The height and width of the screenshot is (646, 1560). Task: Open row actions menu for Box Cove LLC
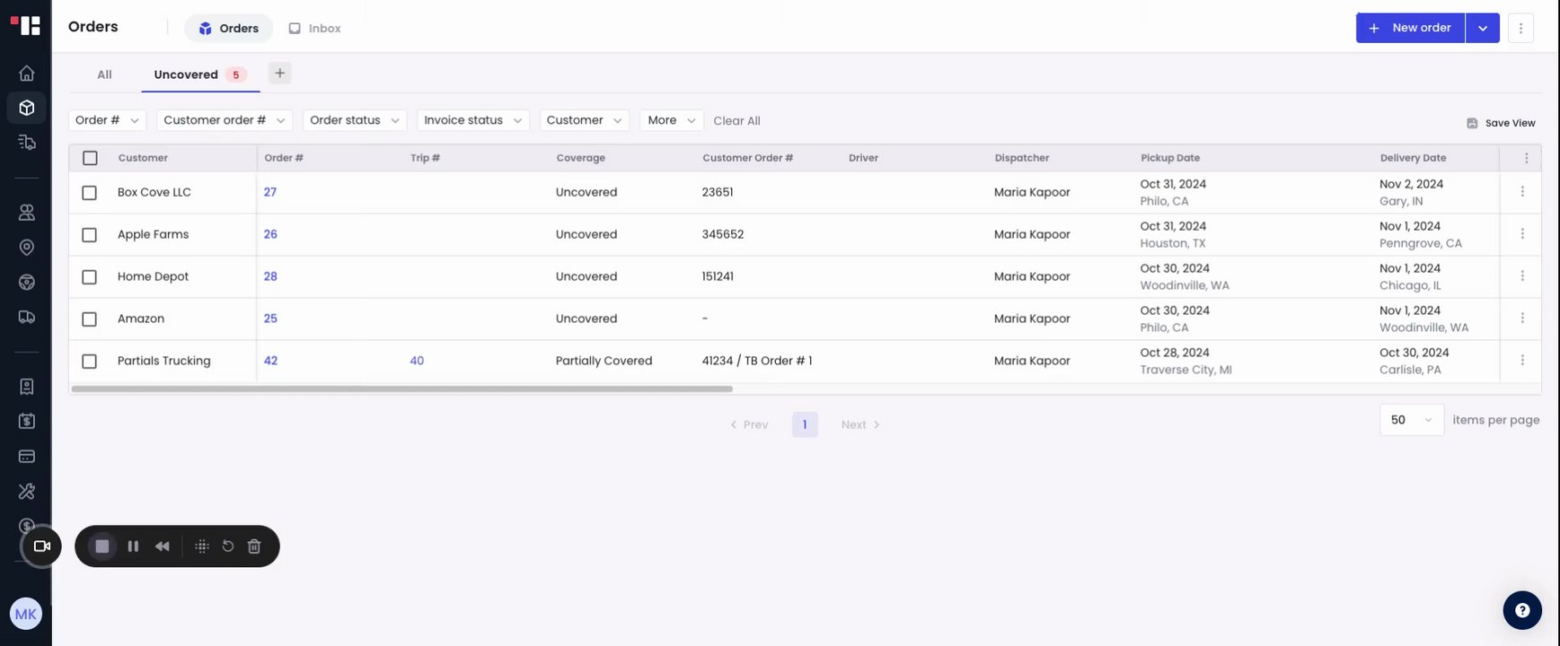point(1522,192)
